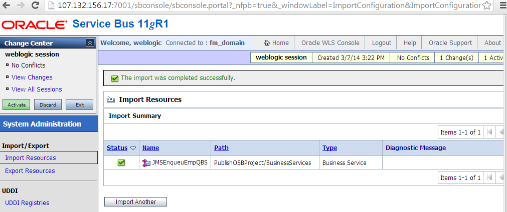This screenshot has width=507, height=212.
Task: Toggle Status sort direction arrow
Action: click(133, 148)
